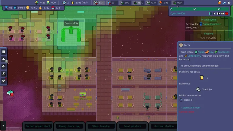Click the middle event marker on cycle timeline

tap(195, 9)
